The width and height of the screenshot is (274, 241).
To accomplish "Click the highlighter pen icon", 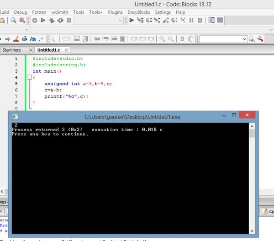I will coord(16,39).
